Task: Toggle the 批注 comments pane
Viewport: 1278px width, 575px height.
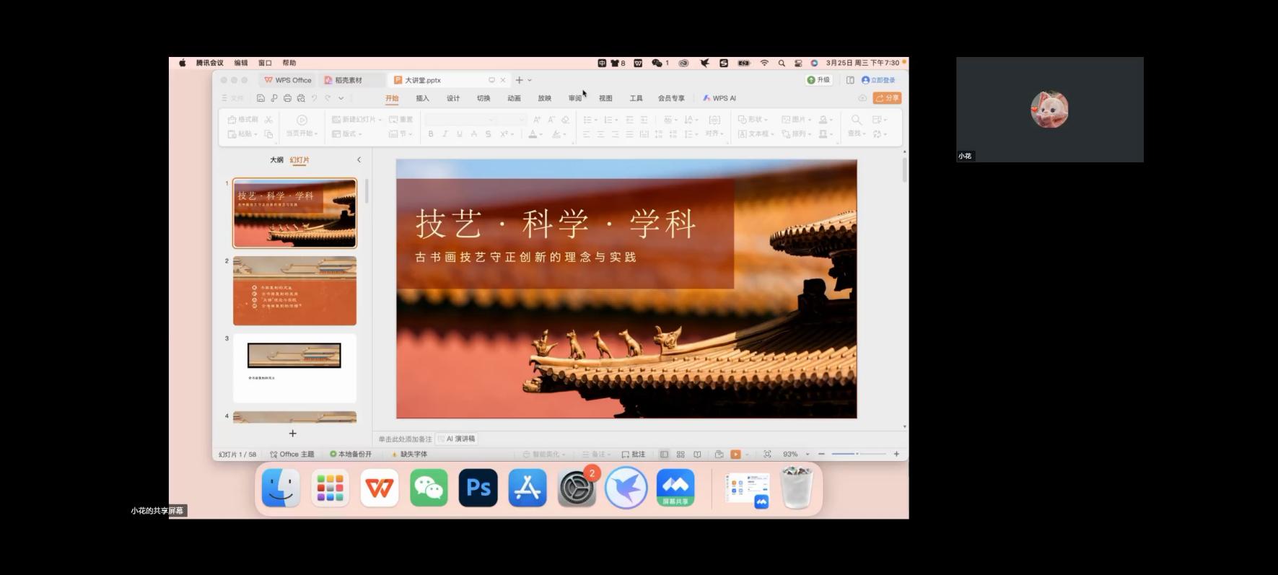Action: point(634,455)
